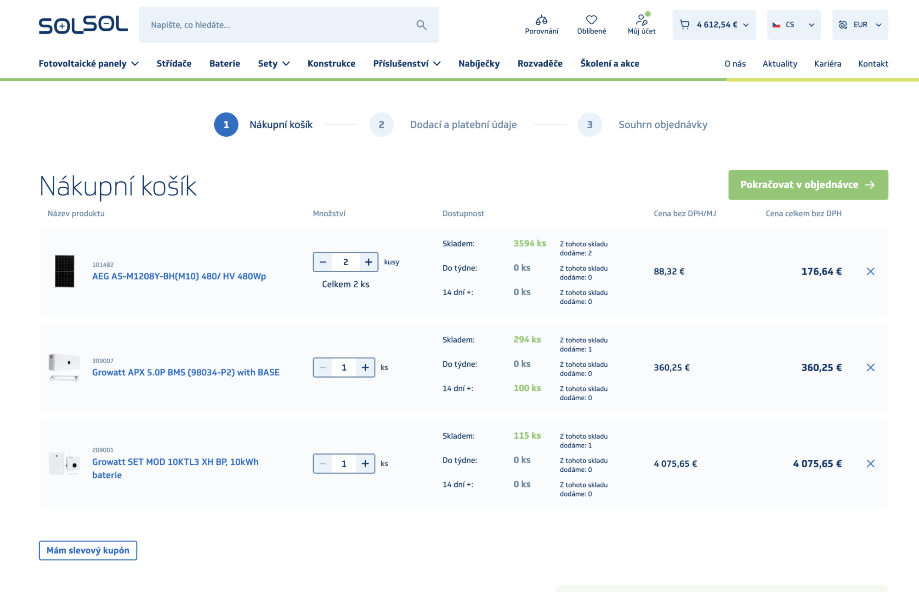Click the search magnifier icon
Viewport: 919px width, 592px height.
[421, 25]
